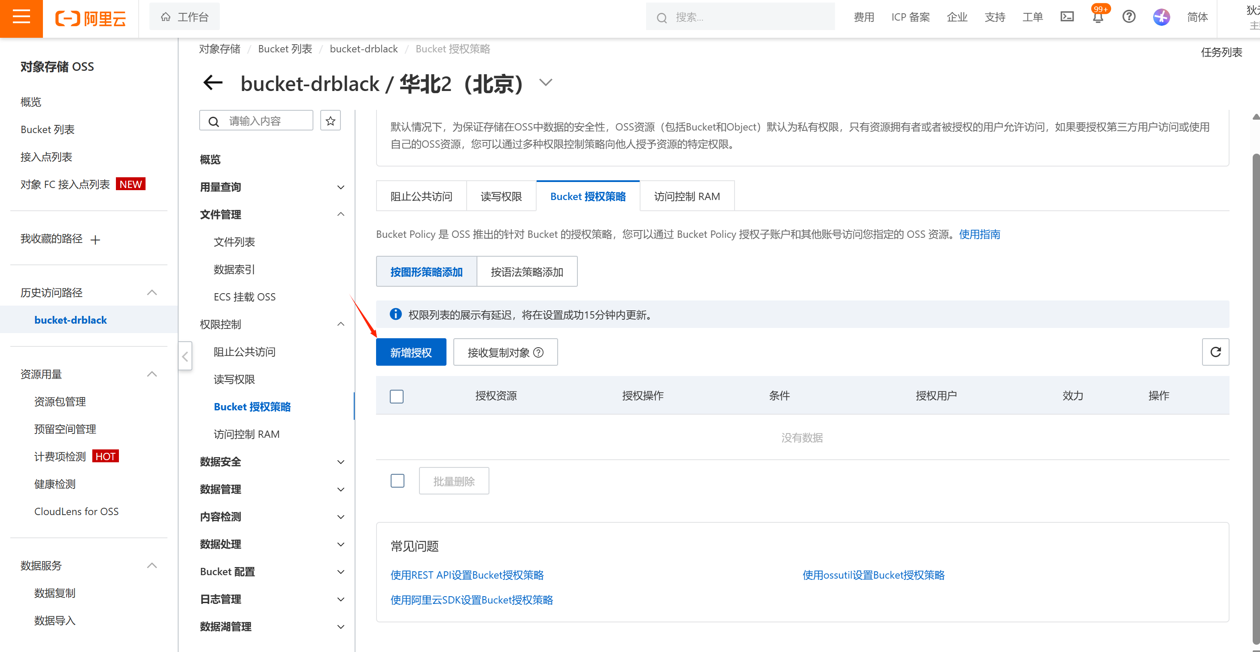This screenshot has height=652, width=1260.
Task: Expand 日志管理 section
Action: pyautogui.click(x=341, y=599)
